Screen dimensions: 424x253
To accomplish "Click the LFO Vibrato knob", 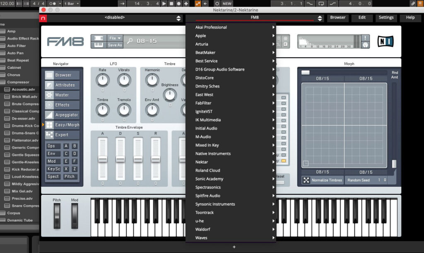I will pyautogui.click(x=124, y=80).
